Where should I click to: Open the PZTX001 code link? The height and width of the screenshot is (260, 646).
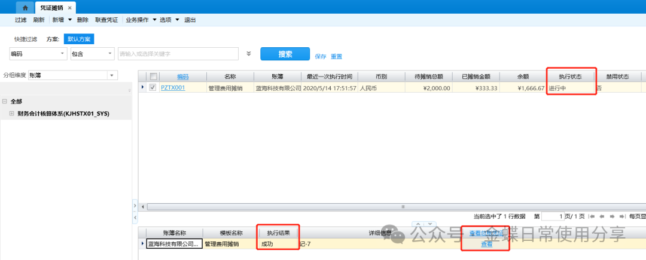click(173, 88)
